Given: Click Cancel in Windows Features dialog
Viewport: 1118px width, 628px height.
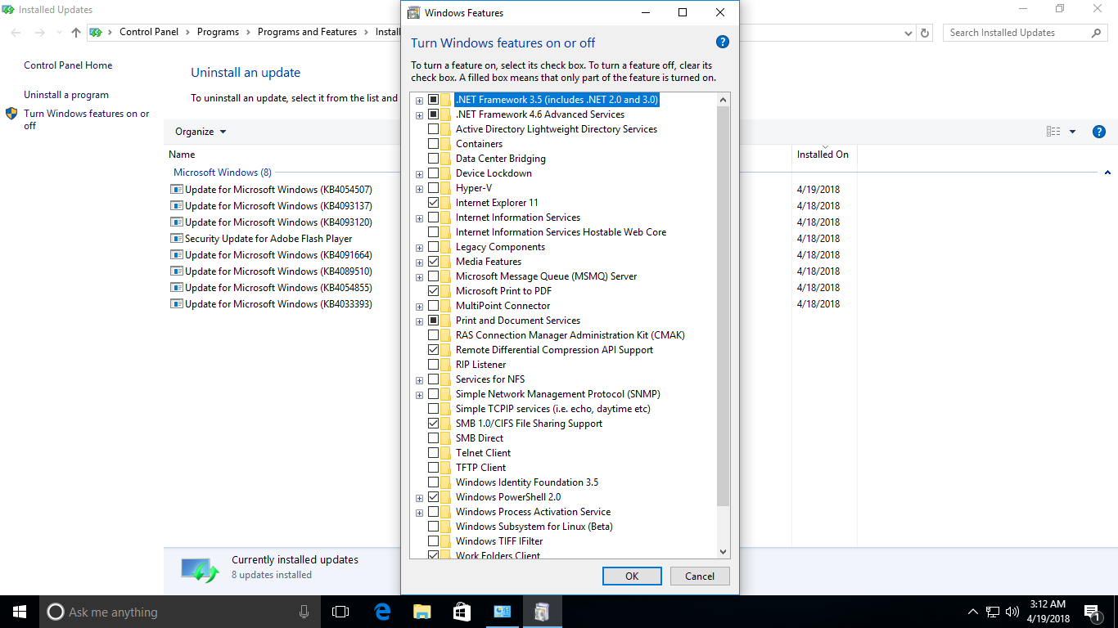Looking at the screenshot, I should coord(700,576).
